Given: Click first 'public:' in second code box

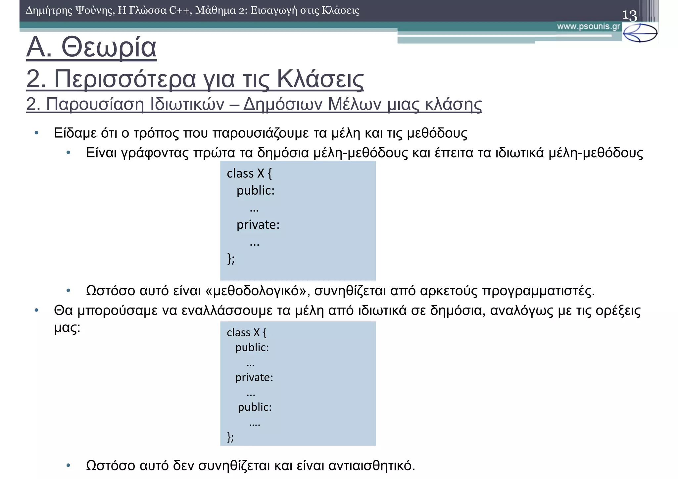Looking at the screenshot, I should (x=252, y=348).
